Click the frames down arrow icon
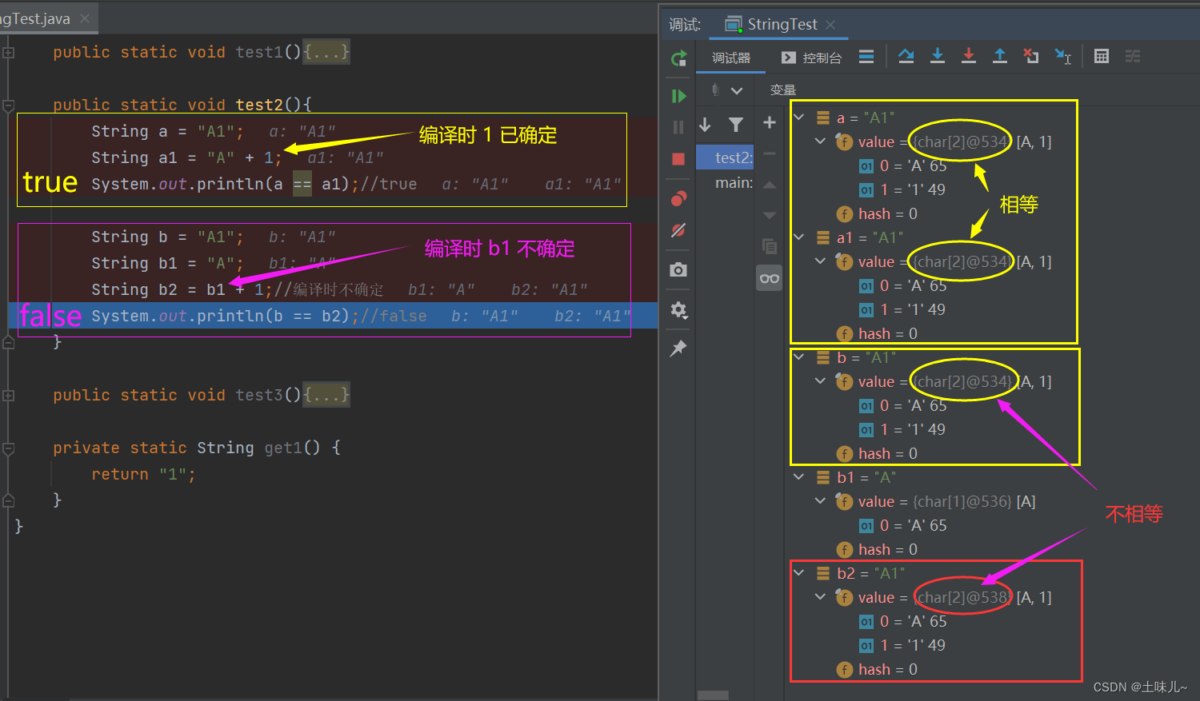The height and width of the screenshot is (701, 1200). click(705, 124)
